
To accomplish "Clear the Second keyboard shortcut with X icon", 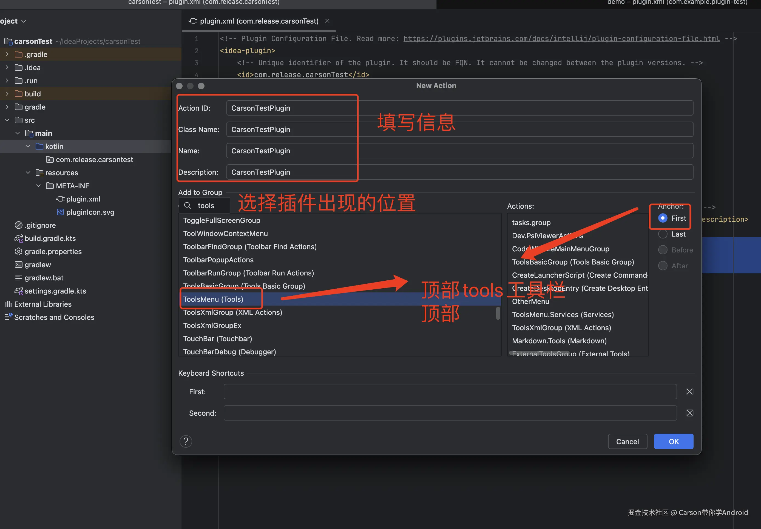I will coord(689,413).
